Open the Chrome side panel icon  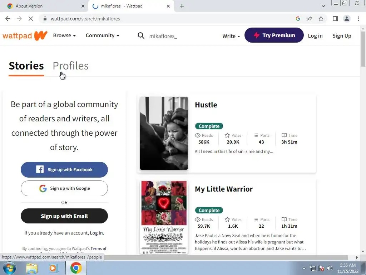(x=335, y=19)
